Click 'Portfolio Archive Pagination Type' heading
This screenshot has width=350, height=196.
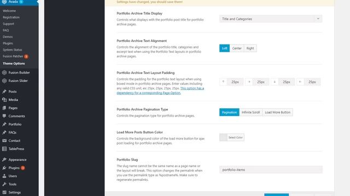[x=142, y=109]
